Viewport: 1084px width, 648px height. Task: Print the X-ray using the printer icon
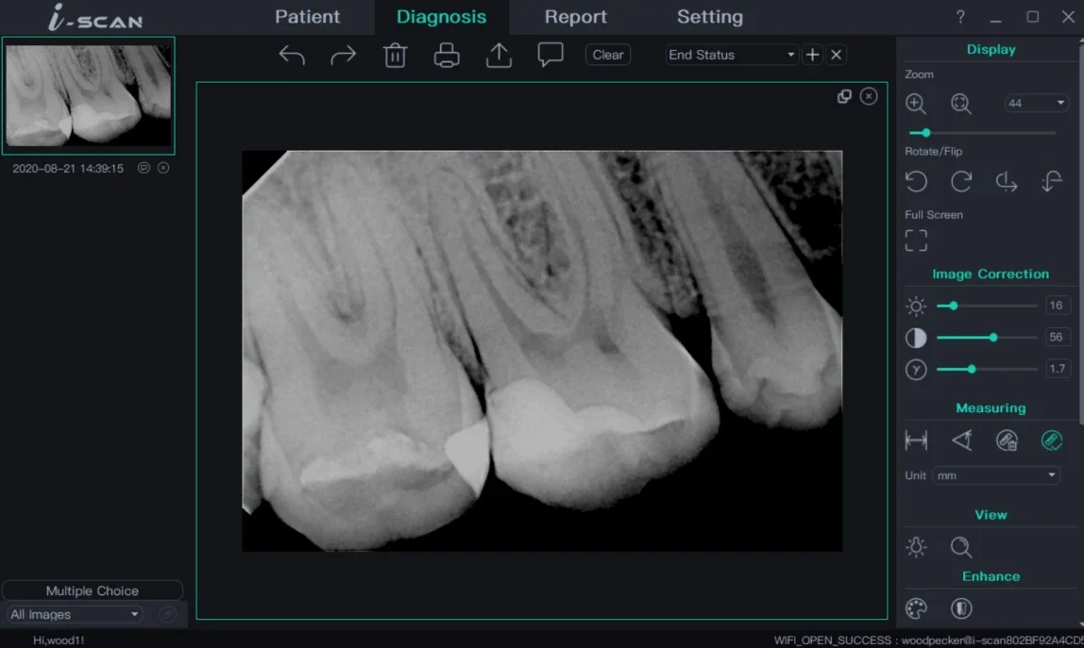tap(447, 56)
